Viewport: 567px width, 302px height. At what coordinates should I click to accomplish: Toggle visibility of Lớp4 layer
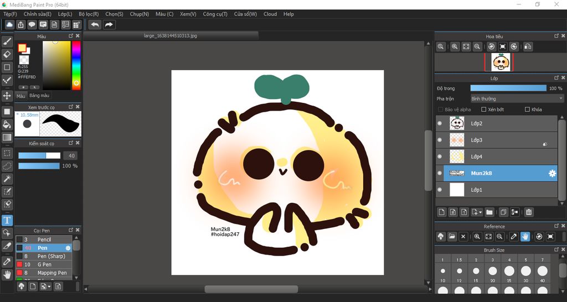pos(440,157)
